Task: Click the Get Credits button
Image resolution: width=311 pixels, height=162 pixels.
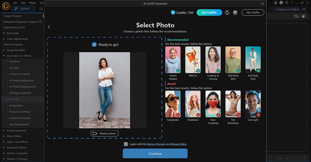Action: tap(209, 12)
